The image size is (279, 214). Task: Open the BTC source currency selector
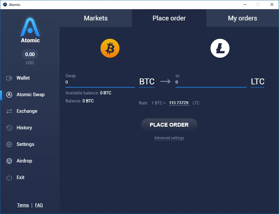pos(147,82)
